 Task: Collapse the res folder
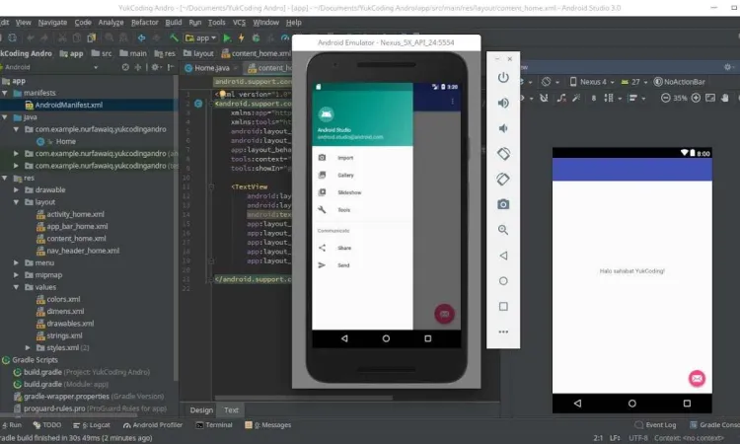(5, 178)
